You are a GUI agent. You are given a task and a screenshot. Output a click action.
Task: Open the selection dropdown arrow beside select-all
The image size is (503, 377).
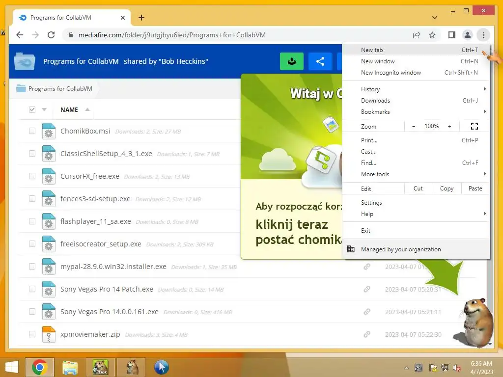(44, 109)
